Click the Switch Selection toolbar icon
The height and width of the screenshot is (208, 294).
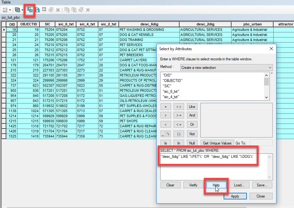37,10
